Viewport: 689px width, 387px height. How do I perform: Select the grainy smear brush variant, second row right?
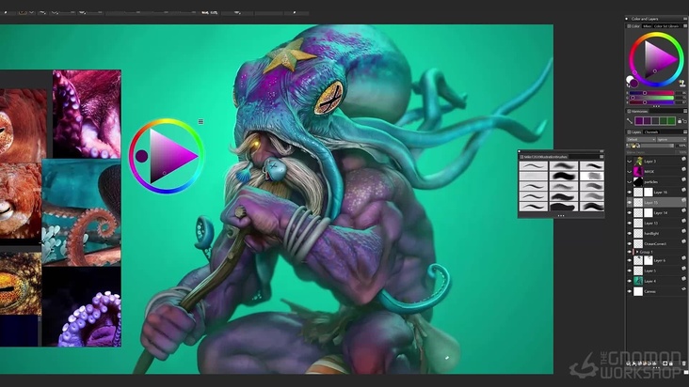(x=591, y=176)
